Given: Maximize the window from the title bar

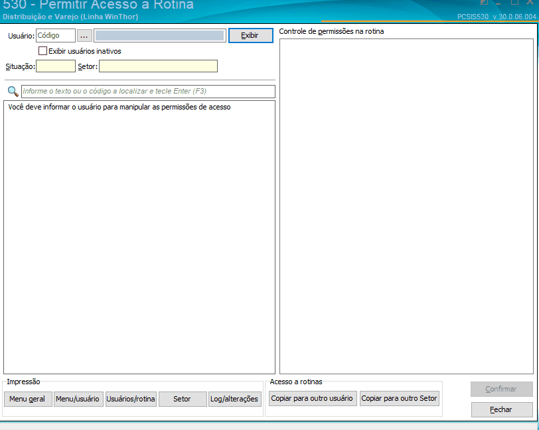Looking at the screenshot, I should coord(514,2).
